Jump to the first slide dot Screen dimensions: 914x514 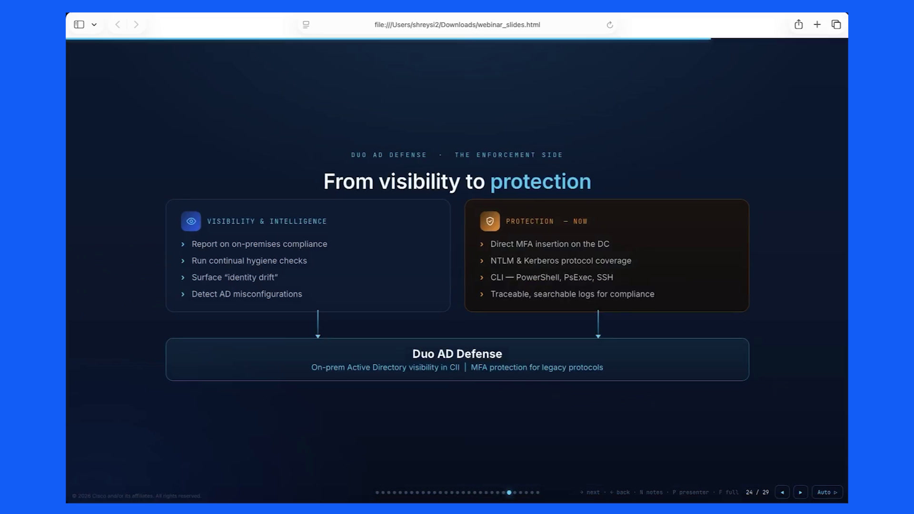(x=377, y=493)
